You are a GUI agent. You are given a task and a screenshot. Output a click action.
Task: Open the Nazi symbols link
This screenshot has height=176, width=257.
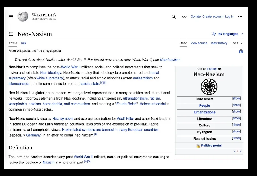[x=63, y=119]
